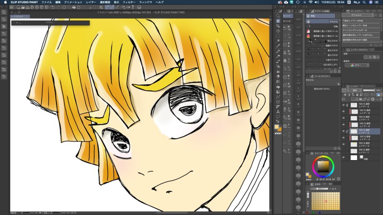Toggle Snap to grid in command bar
This screenshot has width=383, height=215.
pos(117,7)
